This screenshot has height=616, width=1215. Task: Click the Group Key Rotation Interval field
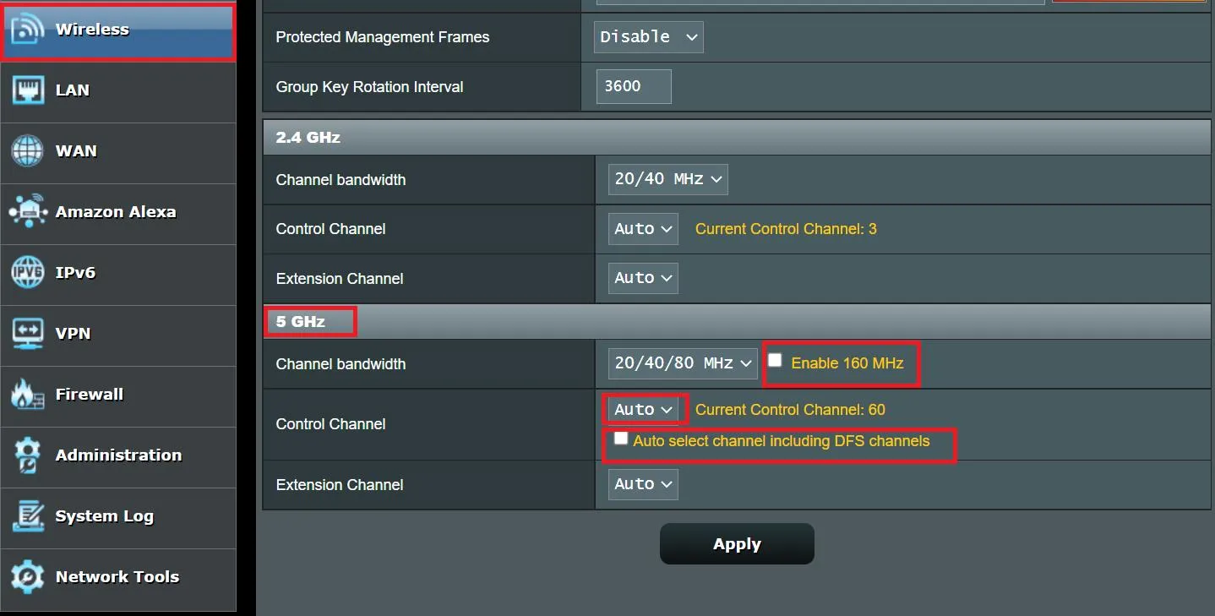coord(634,86)
